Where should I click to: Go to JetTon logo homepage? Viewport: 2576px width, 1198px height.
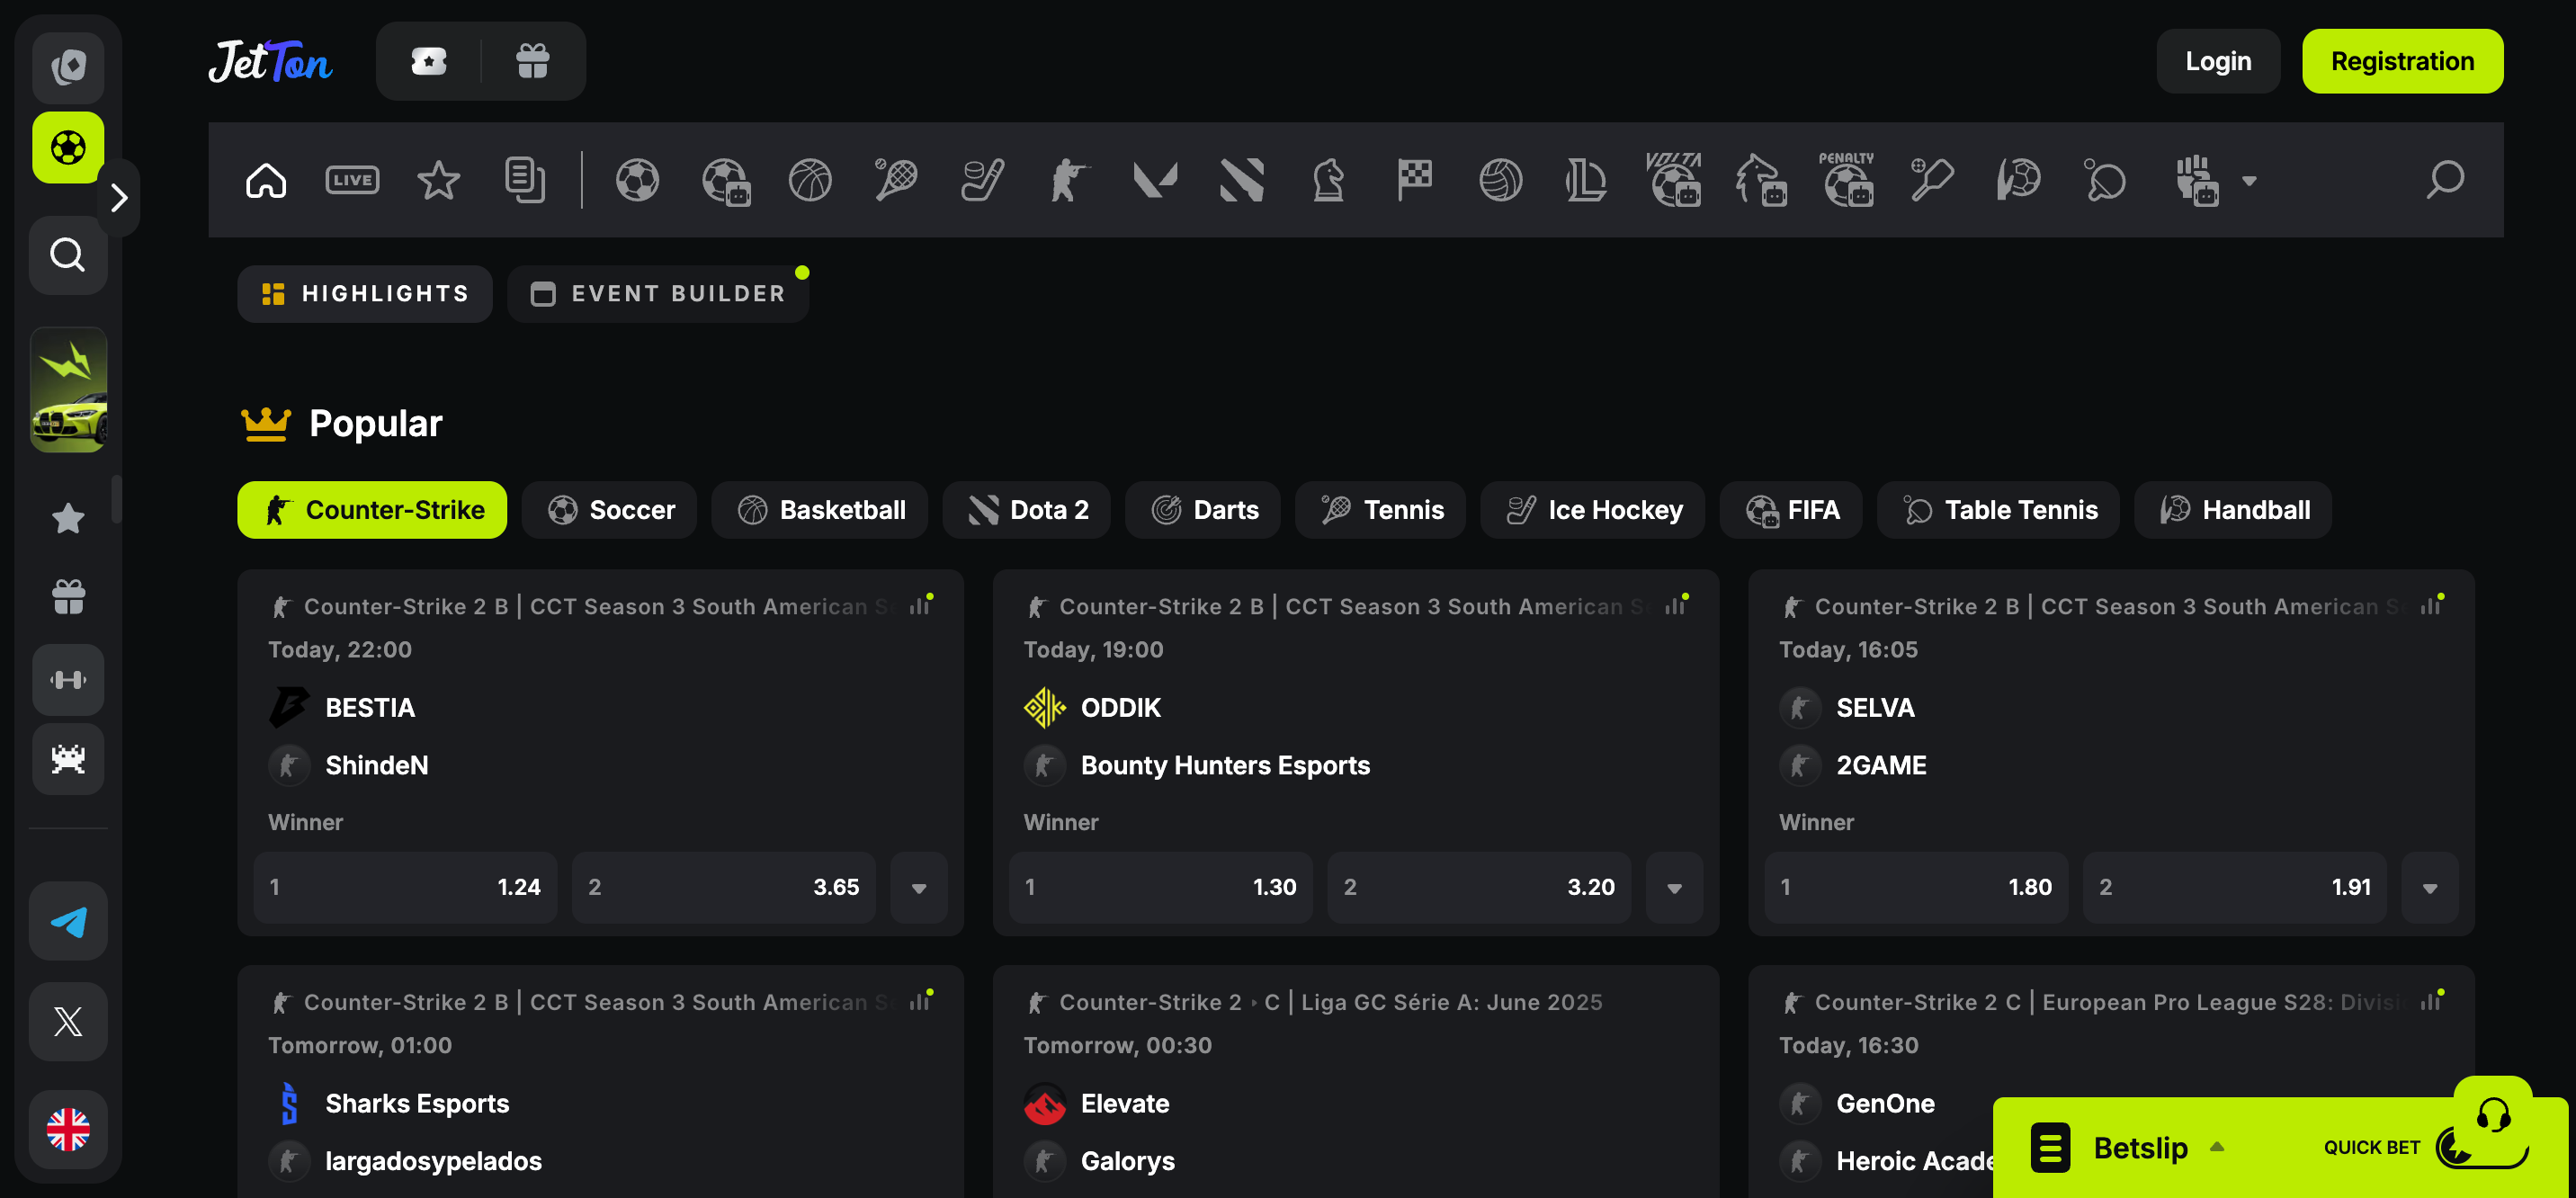(x=270, y=62)
